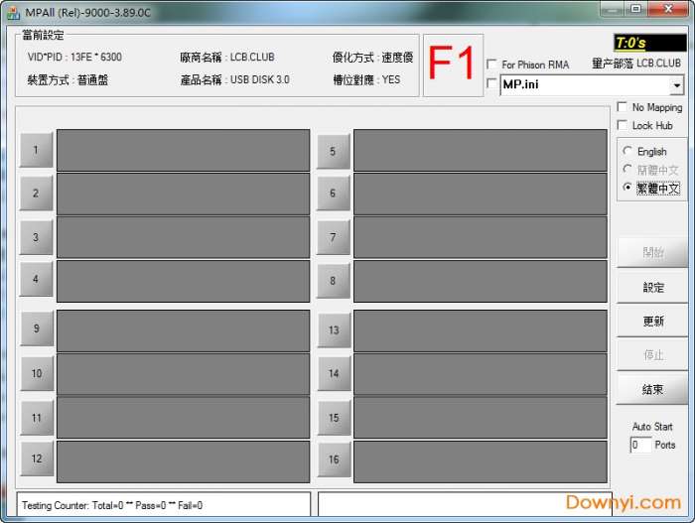695x523 pixels.
Task: Click the '優化方式 : 速度優' text
Action: [372, 58]
